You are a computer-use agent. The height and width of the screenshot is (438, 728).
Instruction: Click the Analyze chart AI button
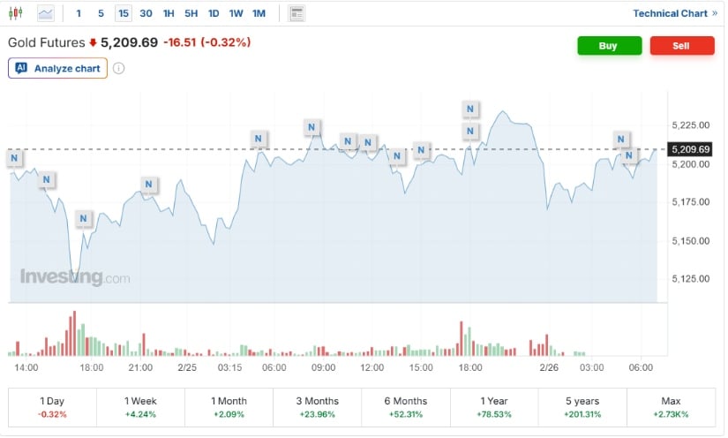coord(58,68)
